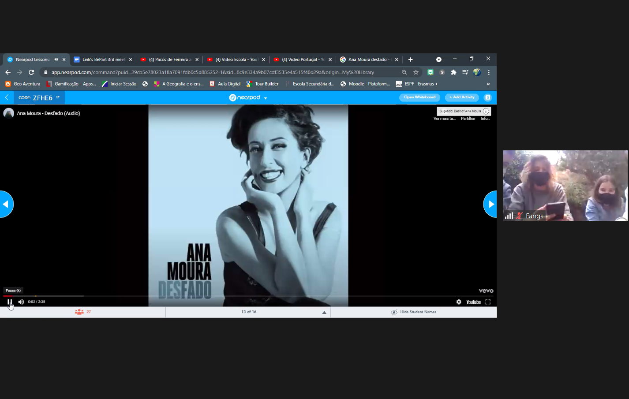Switch to Ana Moura desfado Google tab
This screenshot has width=629, height=399.
click(370, 60)
